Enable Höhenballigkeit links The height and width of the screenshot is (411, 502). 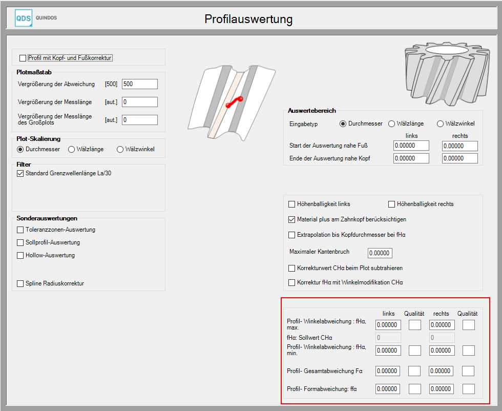coord(291,204)
